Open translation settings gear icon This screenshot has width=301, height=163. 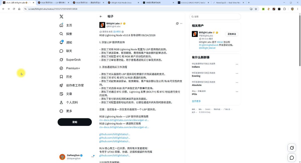(123, 32)
